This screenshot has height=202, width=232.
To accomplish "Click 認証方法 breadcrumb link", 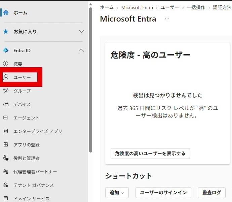I will [222, 7].
